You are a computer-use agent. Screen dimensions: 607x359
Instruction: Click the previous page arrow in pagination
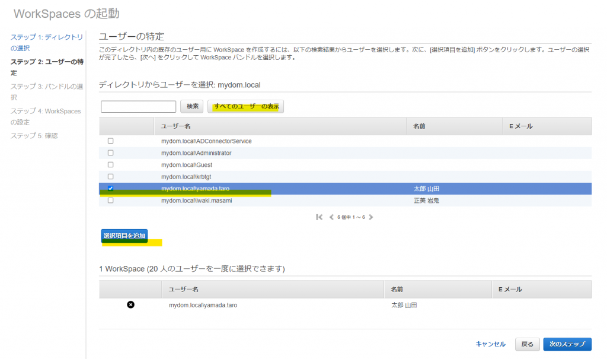pos(331,217)
